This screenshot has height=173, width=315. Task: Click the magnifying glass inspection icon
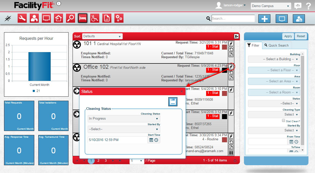(71, 18)
